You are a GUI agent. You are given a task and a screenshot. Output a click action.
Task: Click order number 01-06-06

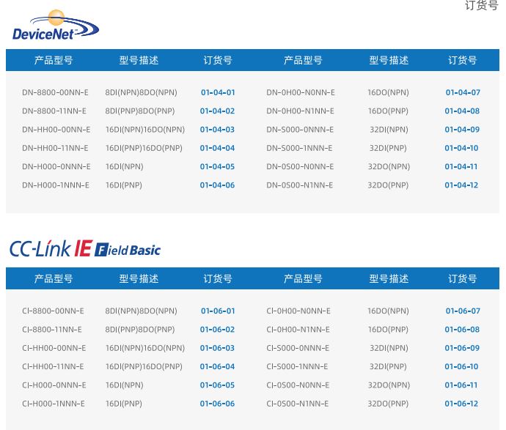pyautogui.click(x=217, y=404)
